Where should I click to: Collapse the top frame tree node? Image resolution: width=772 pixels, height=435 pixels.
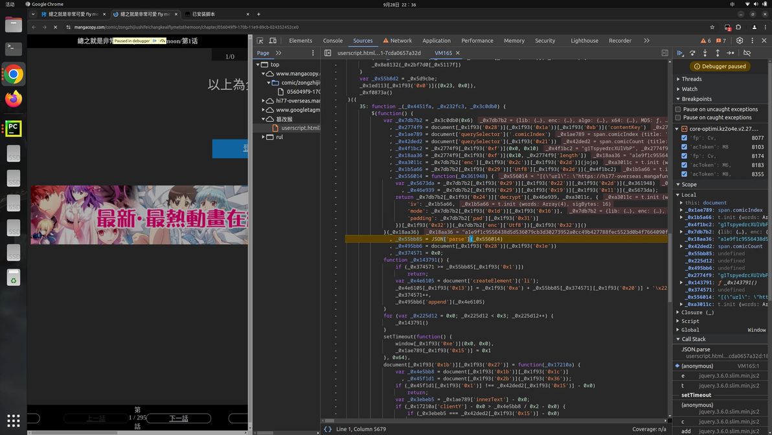tap(258, 65)
